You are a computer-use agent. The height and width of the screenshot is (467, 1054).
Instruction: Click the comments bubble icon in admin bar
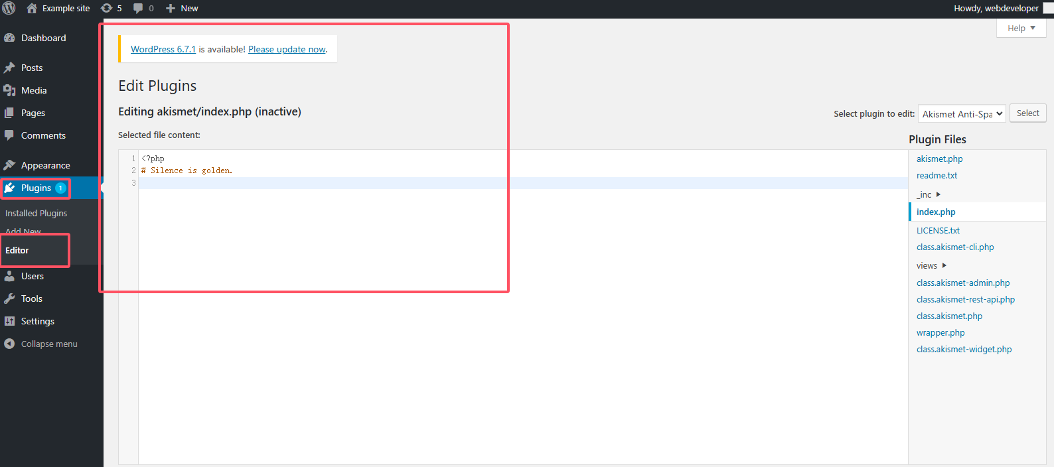click(138, 8)
